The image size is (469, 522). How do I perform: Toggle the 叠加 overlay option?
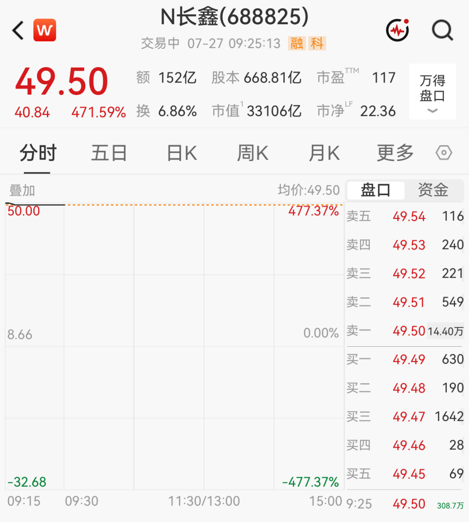point(22,190)
